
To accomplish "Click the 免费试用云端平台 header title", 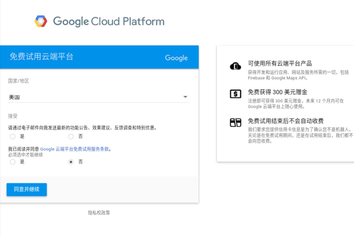I will tap(41, 57).
